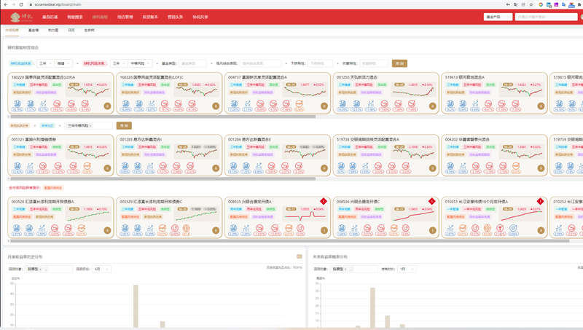Click the round 0 badge on card 003528

click(107, 230)
